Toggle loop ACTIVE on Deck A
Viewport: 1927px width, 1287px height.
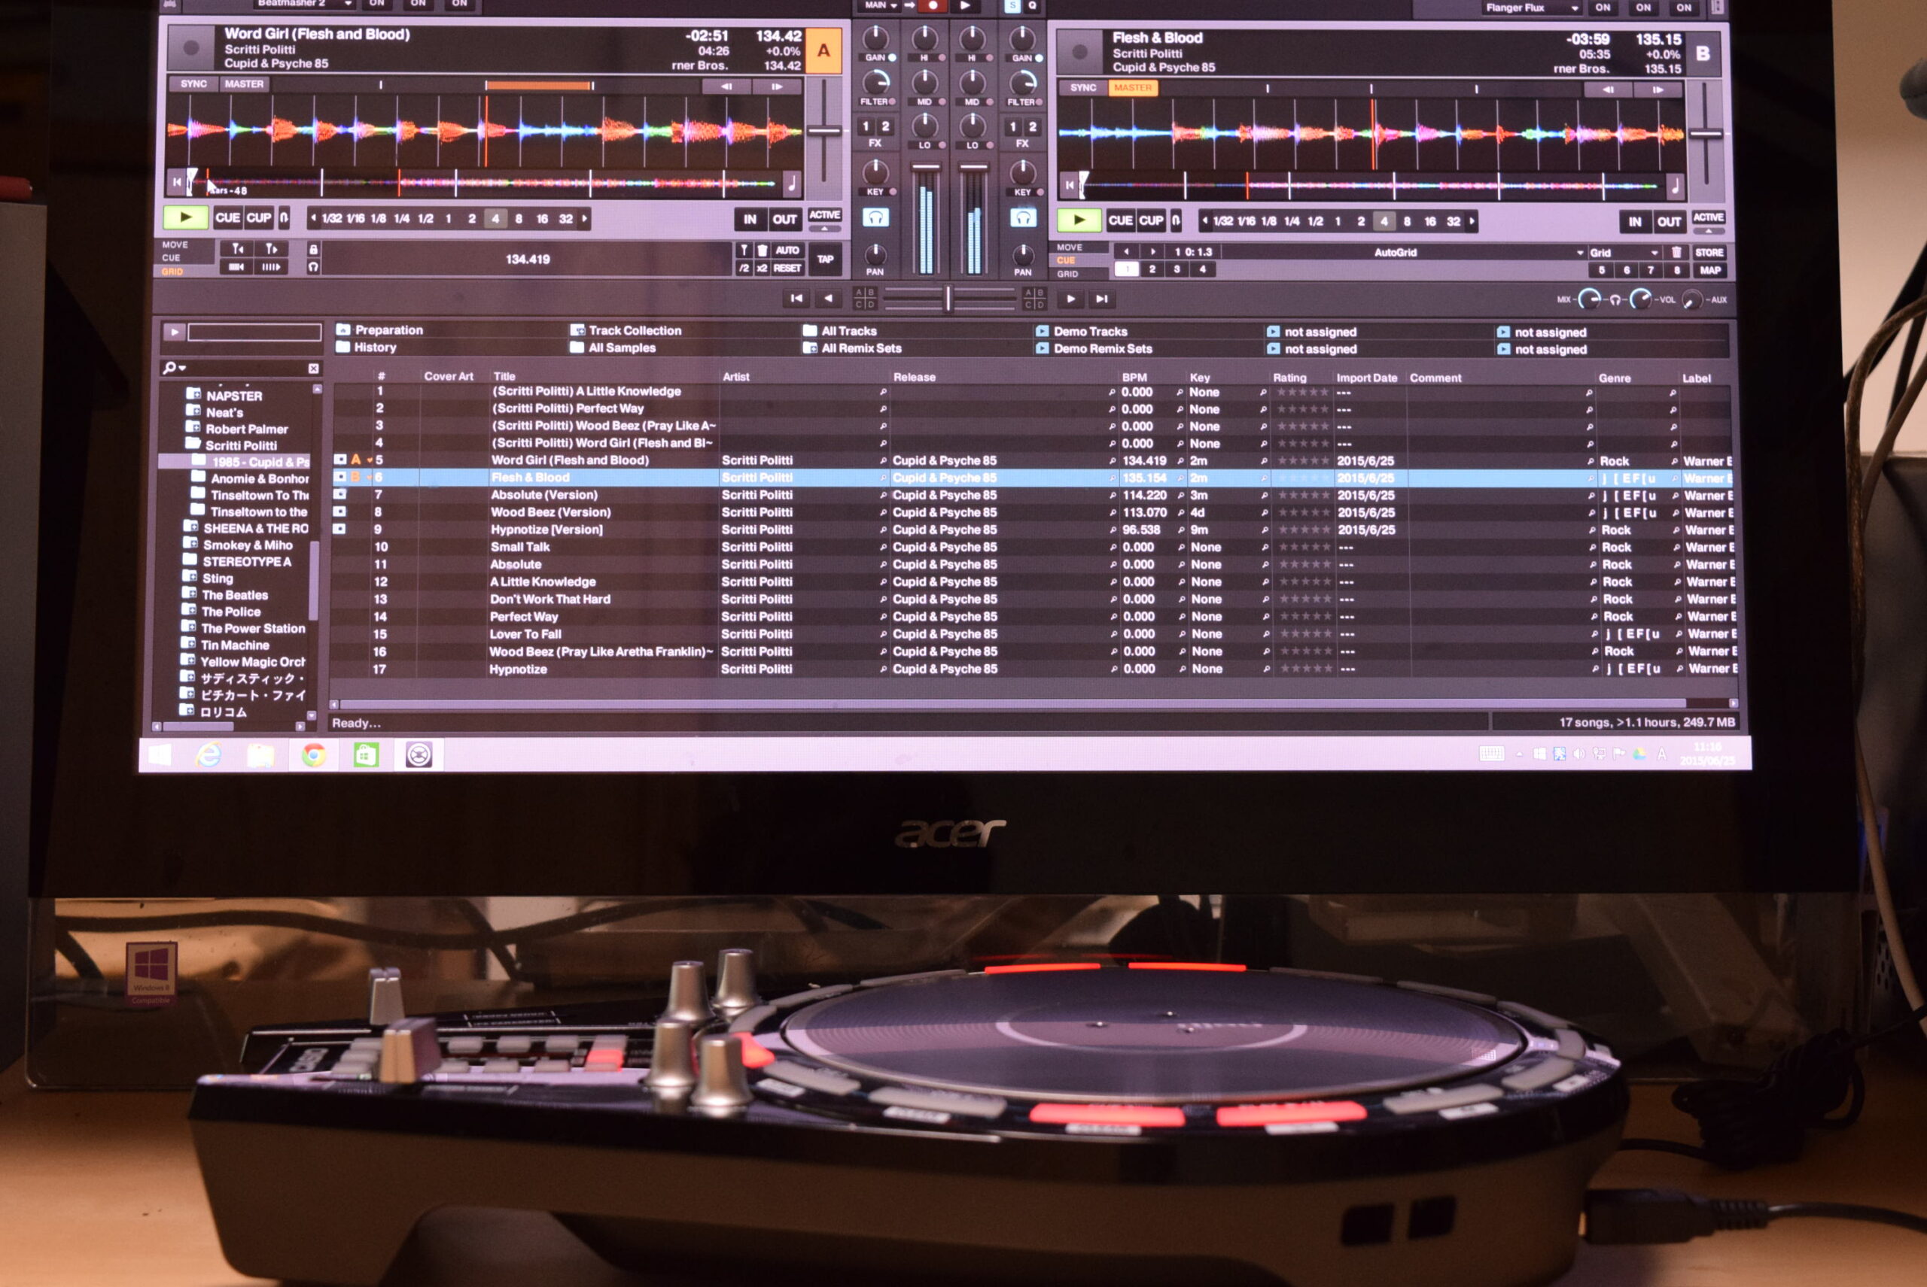point(825,215)
